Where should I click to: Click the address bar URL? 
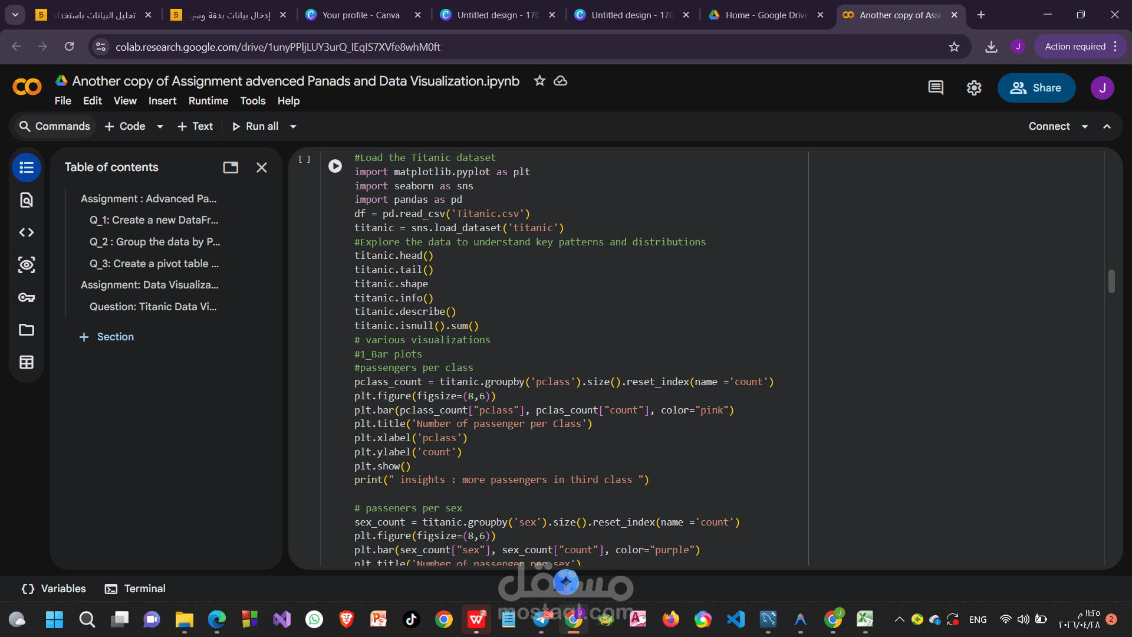(278, 47)
